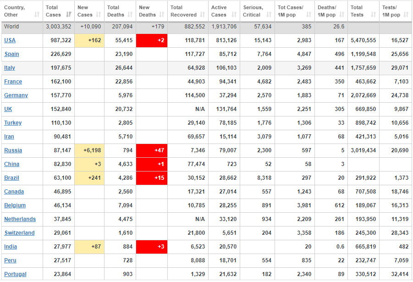Open the Turkey country link
Image resolution: width=413 pixels, height=282 pixels.
coord(13,123)
